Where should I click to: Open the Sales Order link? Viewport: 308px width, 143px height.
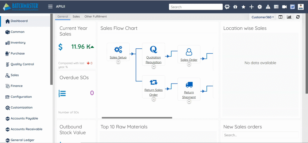pos(189,60)
